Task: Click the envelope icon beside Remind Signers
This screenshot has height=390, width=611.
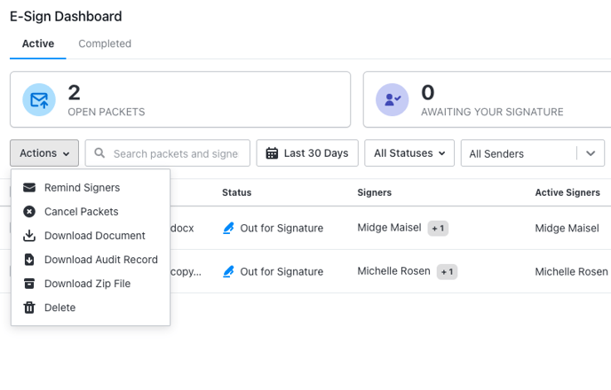Action: (29, 188)
